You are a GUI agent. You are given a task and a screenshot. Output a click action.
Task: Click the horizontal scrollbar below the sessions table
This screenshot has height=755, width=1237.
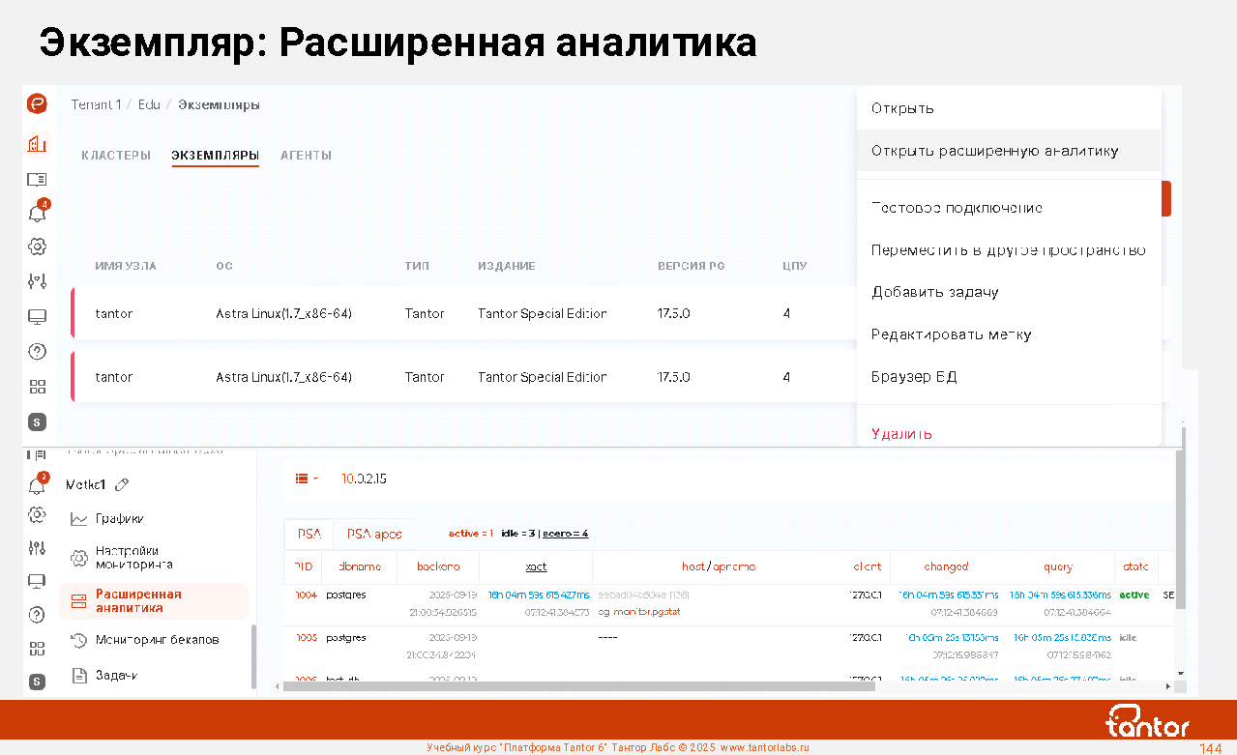coord(677,686)
